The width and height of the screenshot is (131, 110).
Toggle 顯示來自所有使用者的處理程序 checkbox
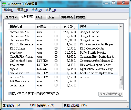10,94
